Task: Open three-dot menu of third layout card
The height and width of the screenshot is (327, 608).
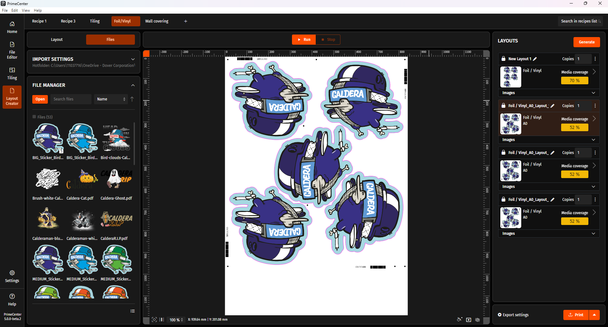Action: pos(595,153)
